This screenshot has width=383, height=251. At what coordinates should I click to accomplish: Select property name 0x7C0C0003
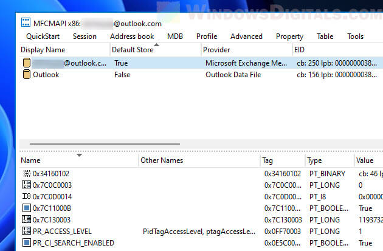click(52, 185)
